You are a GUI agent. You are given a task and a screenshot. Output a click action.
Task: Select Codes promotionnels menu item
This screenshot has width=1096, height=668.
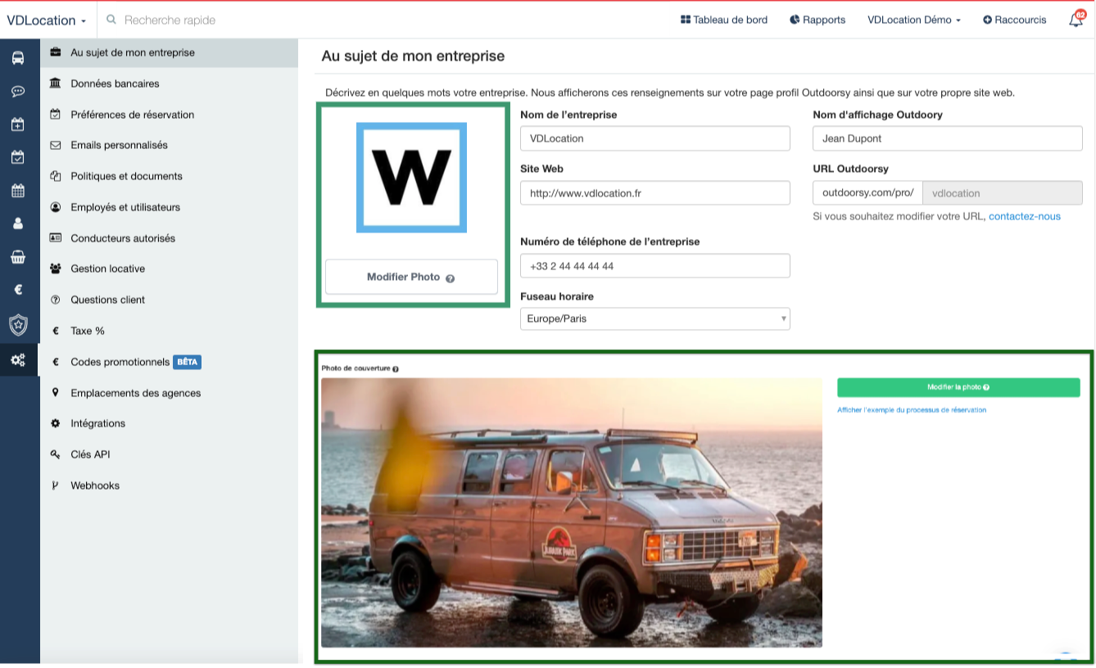click(120, 362)
